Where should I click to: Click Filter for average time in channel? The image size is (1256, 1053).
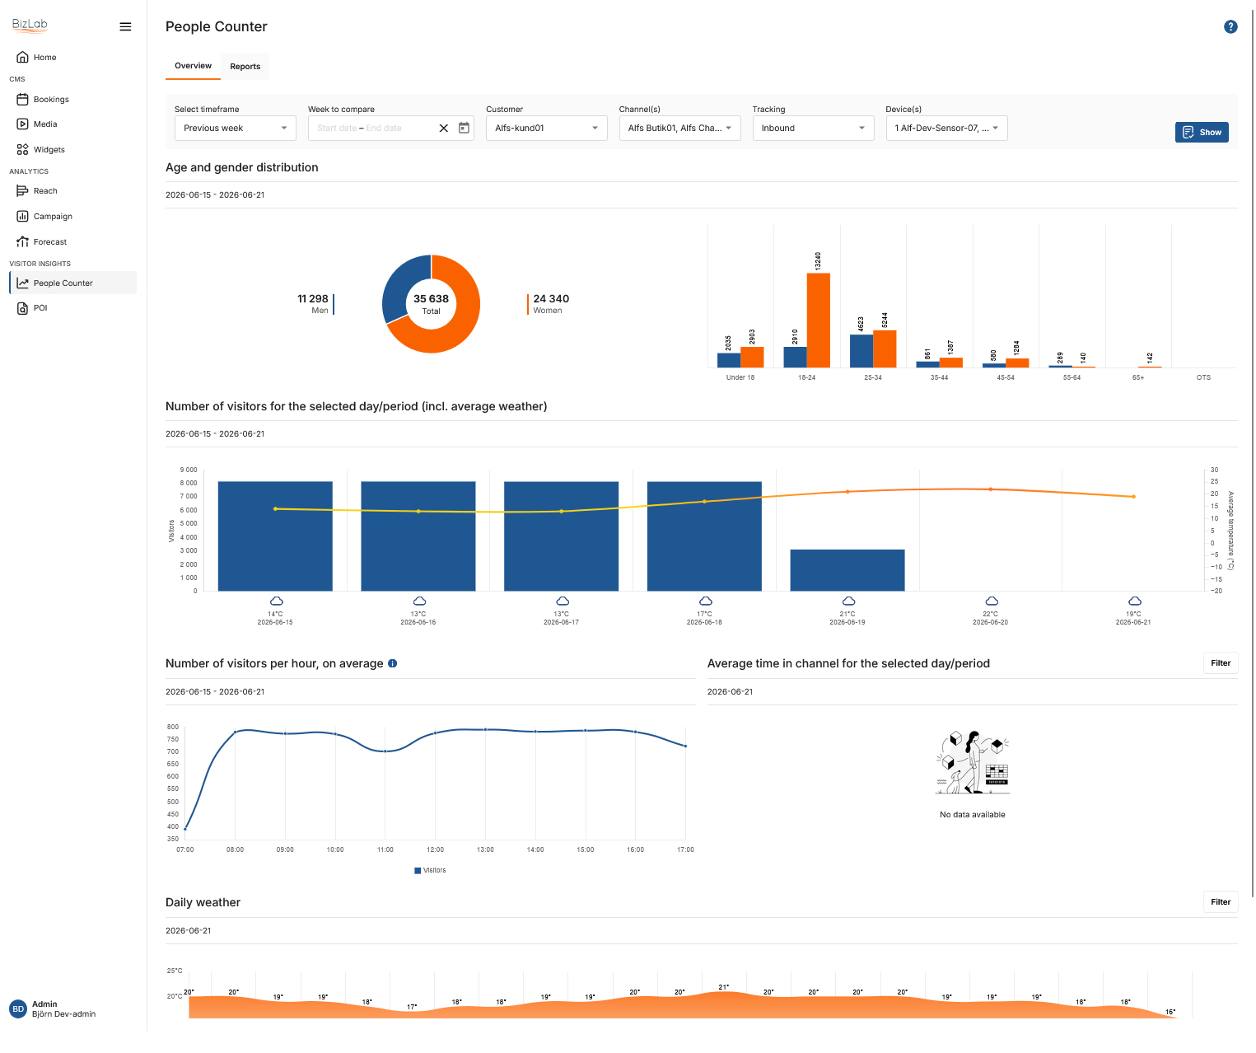[1221, 663]
